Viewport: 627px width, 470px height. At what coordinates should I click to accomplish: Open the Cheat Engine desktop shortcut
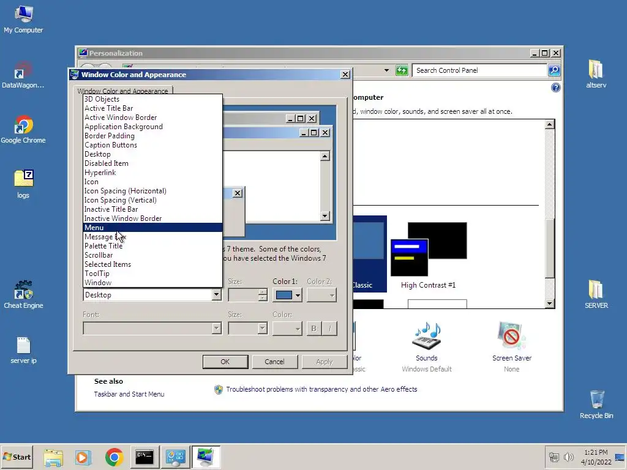pyautogui.click(x=23, y=294)
